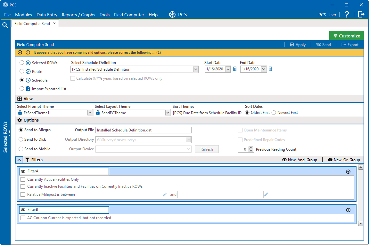Select the Route radio button

point(22,71)
